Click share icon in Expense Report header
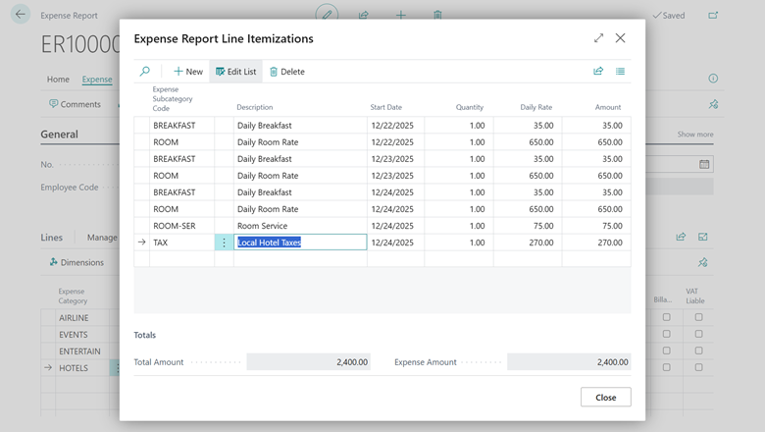Image resolution: width=765 pixels, height=432 pixels. pos(364,15)
